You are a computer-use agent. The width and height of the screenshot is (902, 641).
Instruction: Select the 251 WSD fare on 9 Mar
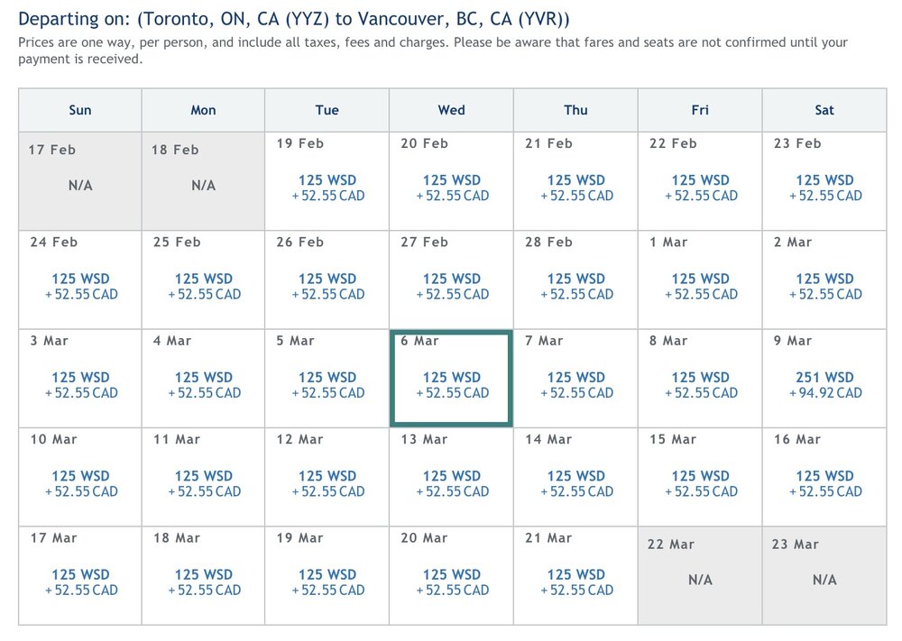[824, 385]
